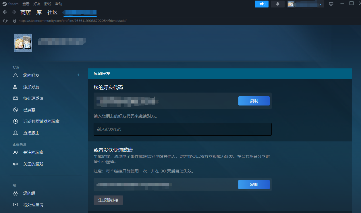Click the back navigation arrow
The height and width of the screenshot is (213, 361).
click(5, 12)
